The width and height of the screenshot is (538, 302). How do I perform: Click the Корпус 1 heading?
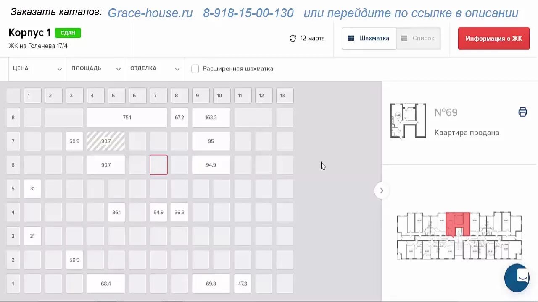[29, 33]
